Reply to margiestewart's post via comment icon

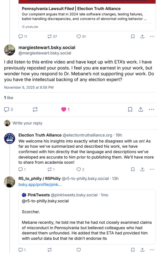coord(7,110)
